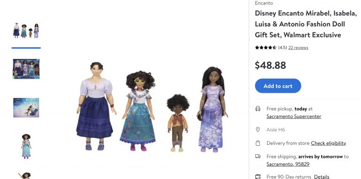
Task: Select the four-dolls first thumbnail
Action: pos(26,30)
